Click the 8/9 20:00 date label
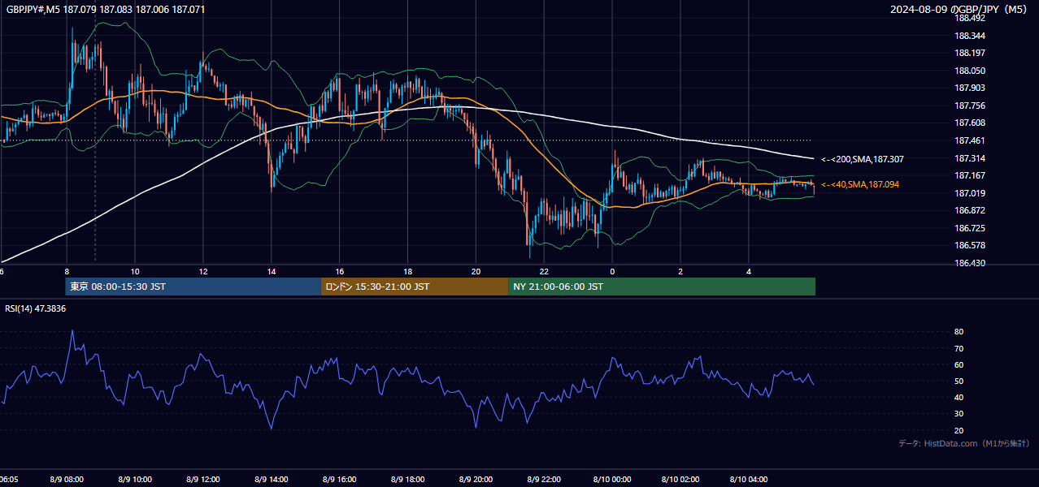This screenshot has height=487, width=1039. (x=476, y=480)
